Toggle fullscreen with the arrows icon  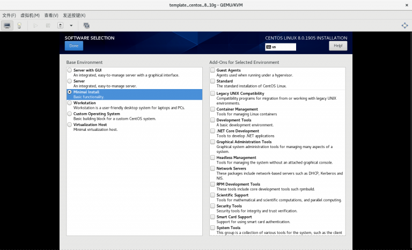(x=404, y=26)
